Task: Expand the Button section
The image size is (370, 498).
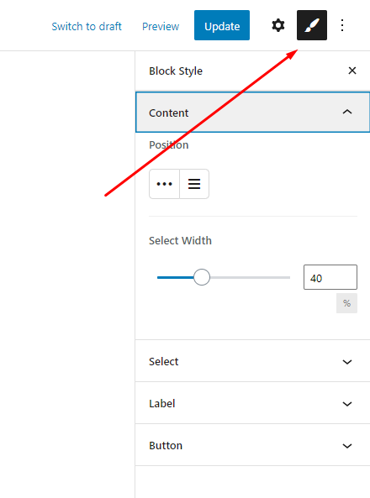Action: [252, 445]
